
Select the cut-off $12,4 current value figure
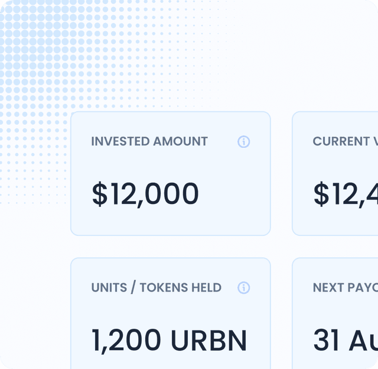(x=345, y=194)
